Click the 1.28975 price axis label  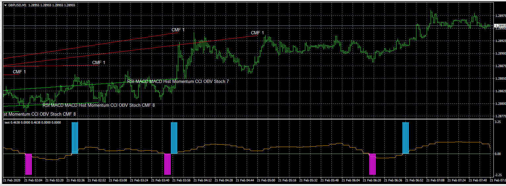pyautogui.click(x=501, y=16)
